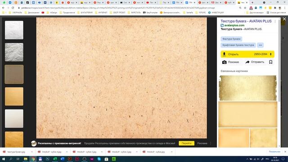The image size is (288, 162).
Task: Close the image viewer with X
Action: 284,19
